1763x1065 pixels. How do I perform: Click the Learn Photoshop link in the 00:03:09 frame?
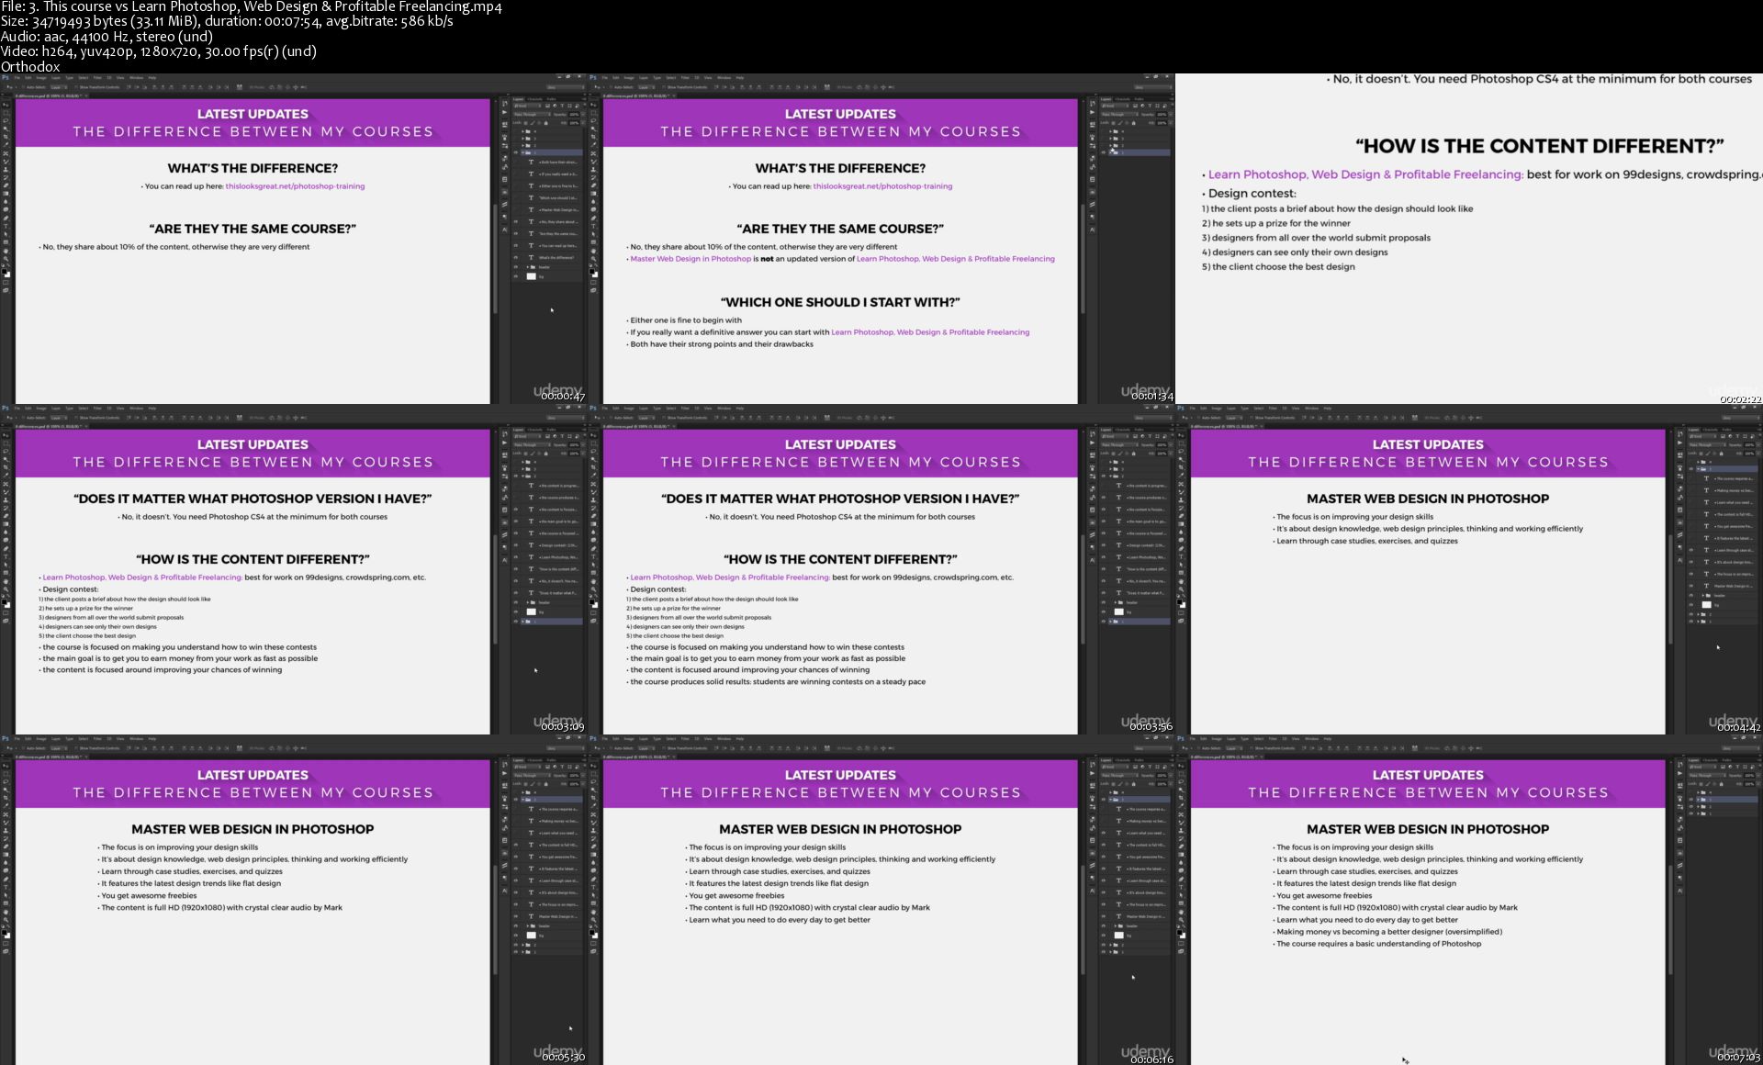142,577
